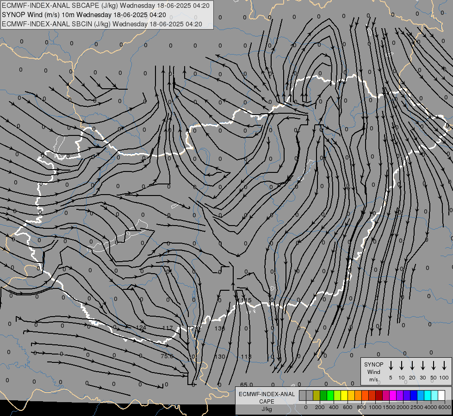Click the m/s unit in the wind legend

(x=373, y=379)
